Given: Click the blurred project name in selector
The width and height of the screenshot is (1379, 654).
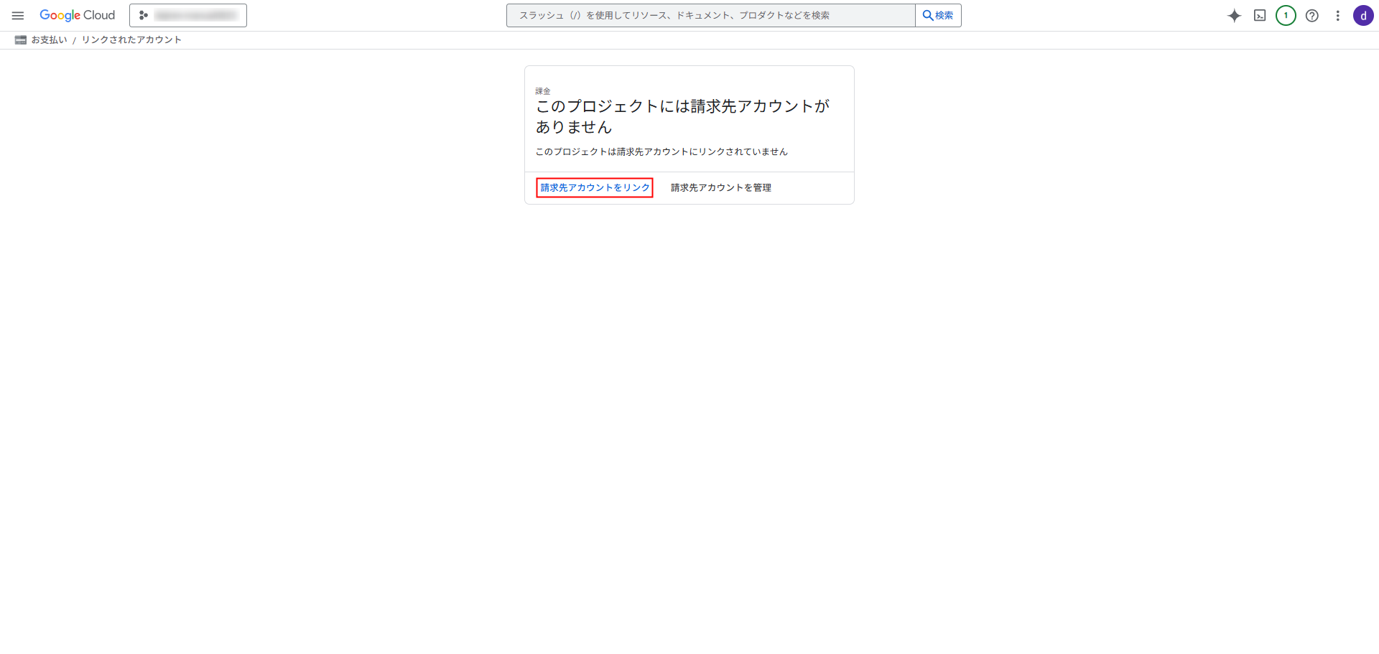Looking at the screenshot, I should (195, 16).
